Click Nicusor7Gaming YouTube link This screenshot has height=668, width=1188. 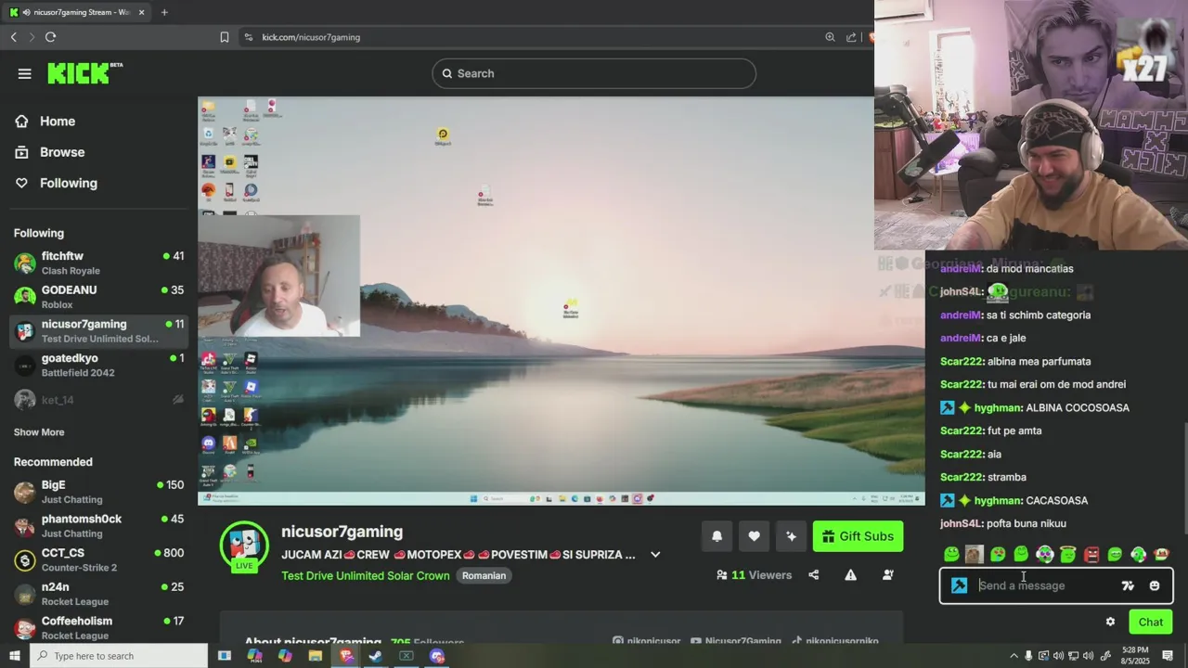tap(735, 641)
